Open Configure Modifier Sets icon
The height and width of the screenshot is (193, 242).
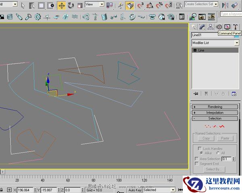pyautogui.click(x=234, y=94)
